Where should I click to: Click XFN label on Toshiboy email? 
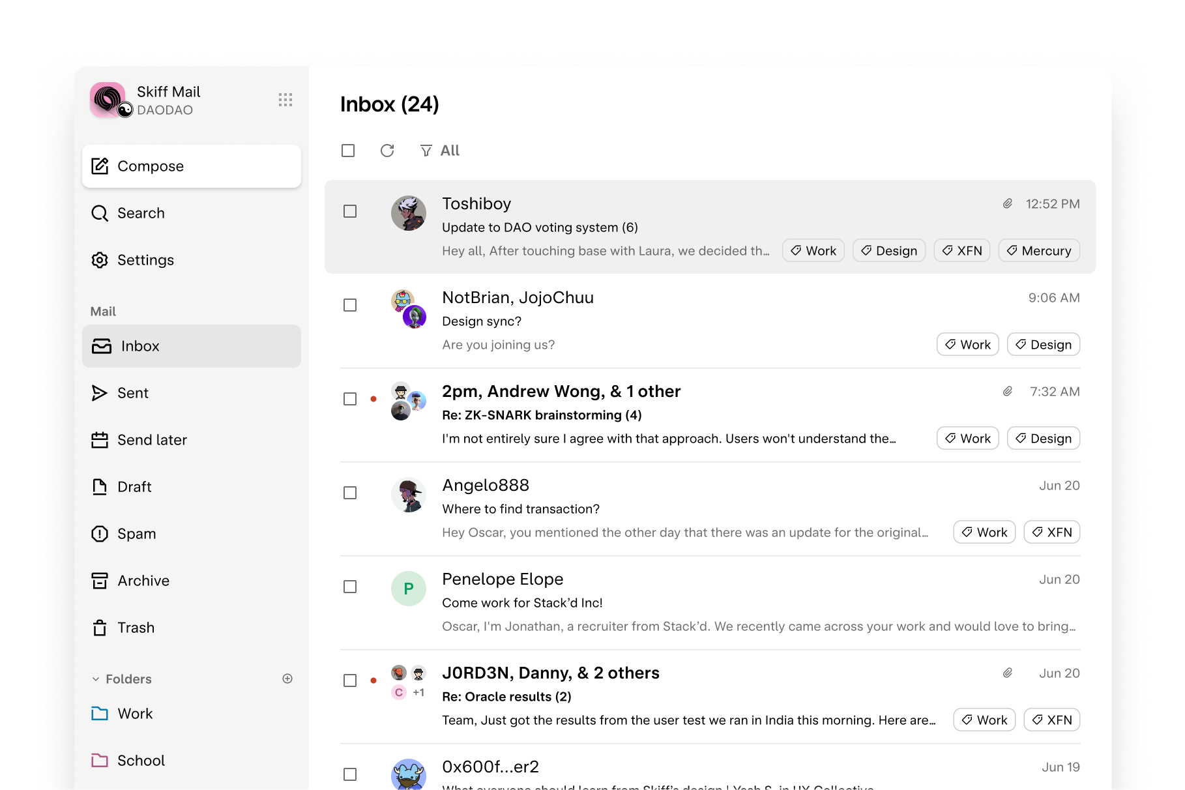962,251
